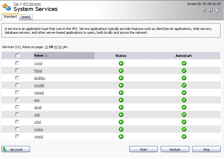Check the smb service checkbox

click(17, 114)
